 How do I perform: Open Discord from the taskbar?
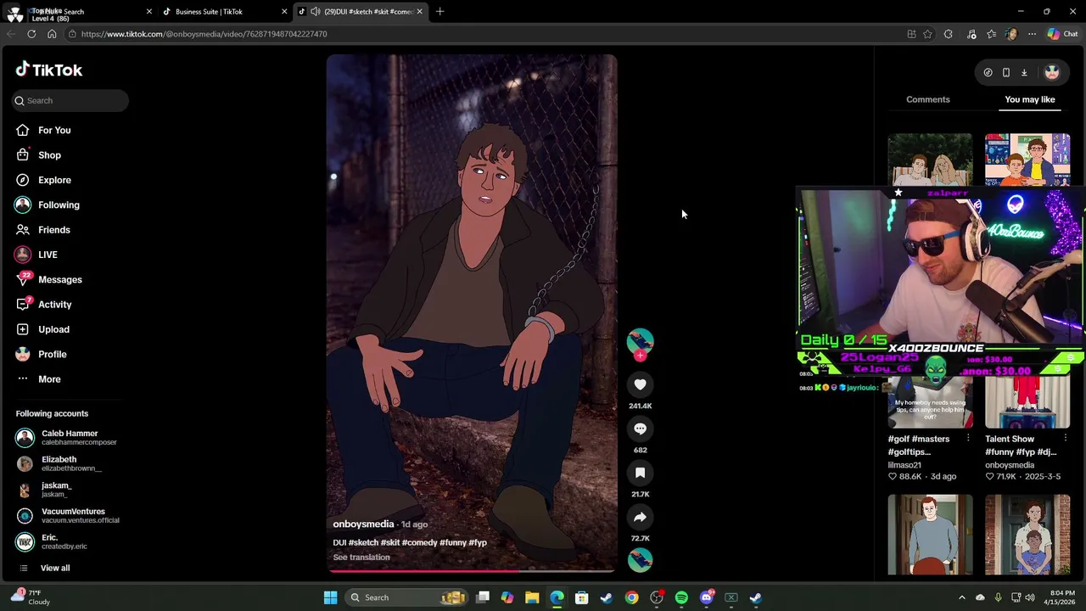(706, 597)
